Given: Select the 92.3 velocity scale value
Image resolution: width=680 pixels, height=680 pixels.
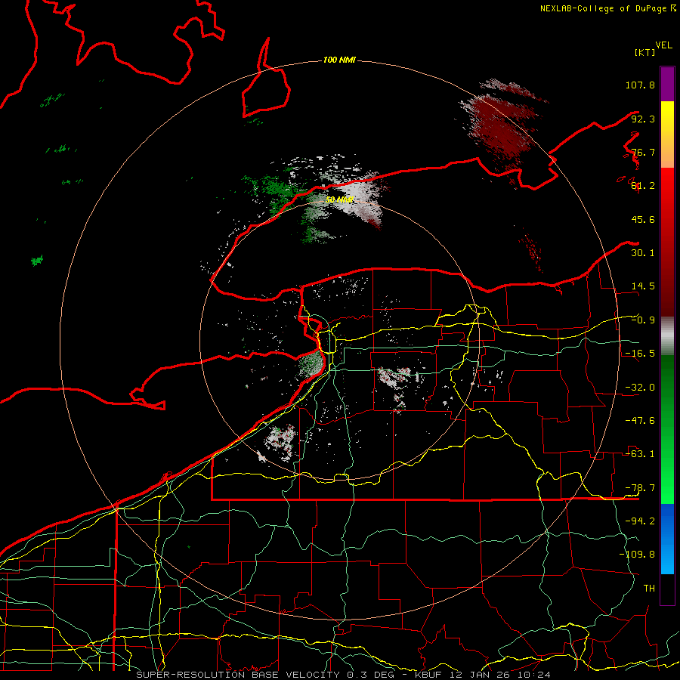Looking at the screenshot, I should pyautogui.click(x=643, y=119).
